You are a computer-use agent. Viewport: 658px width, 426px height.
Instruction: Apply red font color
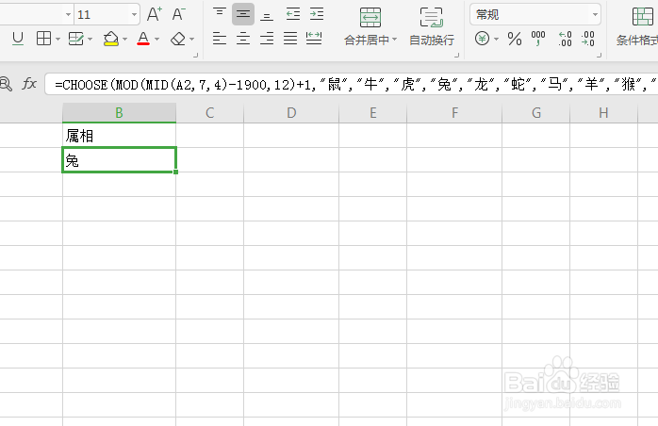tap(143, 39)
